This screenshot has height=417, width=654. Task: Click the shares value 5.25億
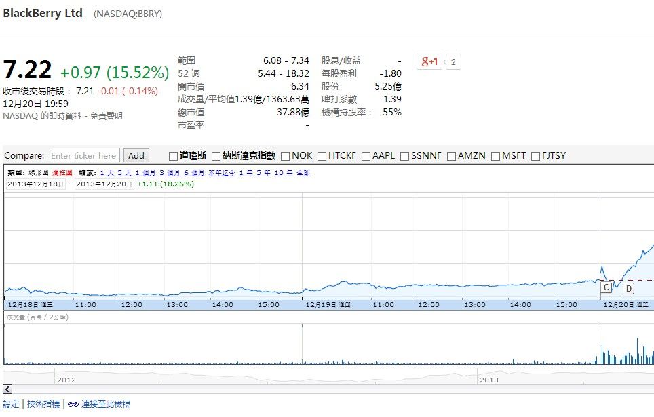click(388, 86)
